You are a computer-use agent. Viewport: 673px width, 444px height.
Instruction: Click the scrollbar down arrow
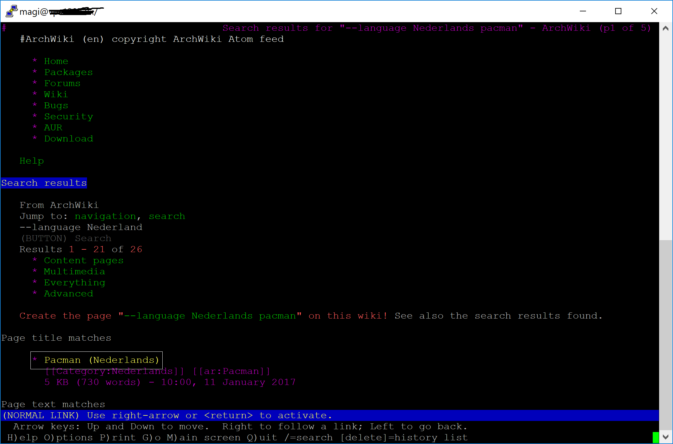point(666,437)
